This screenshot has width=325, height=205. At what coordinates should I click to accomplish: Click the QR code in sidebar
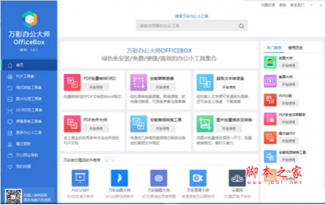13,196
